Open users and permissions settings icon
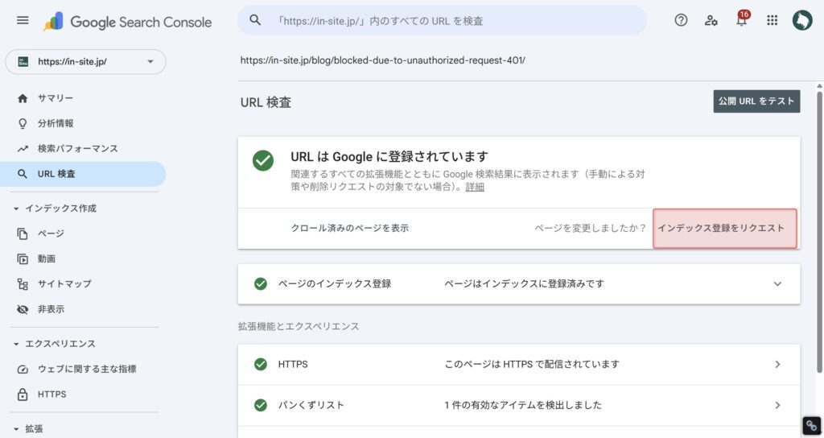Viewport: 824px width, 438px height. [711, 20]
